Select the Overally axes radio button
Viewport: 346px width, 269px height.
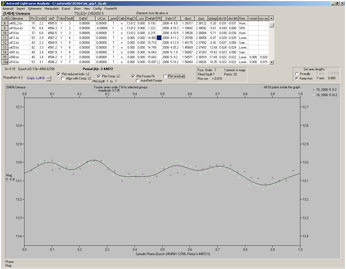point(297,74)
